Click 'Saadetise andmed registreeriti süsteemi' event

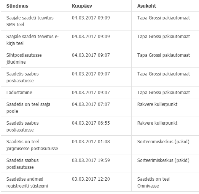pos(27,183)
